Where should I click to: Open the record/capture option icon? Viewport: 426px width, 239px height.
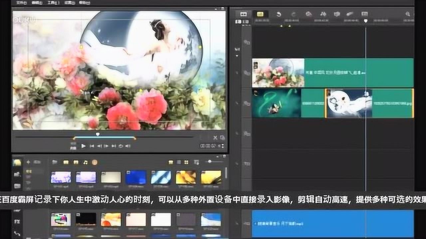(x=309, y=14)
